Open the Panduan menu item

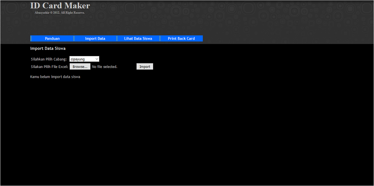[52, 38]
